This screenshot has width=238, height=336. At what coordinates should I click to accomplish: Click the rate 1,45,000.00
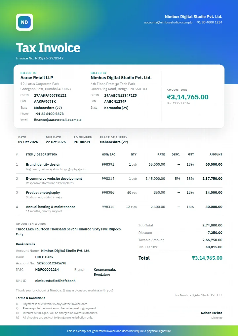click(x=155, y=179)
